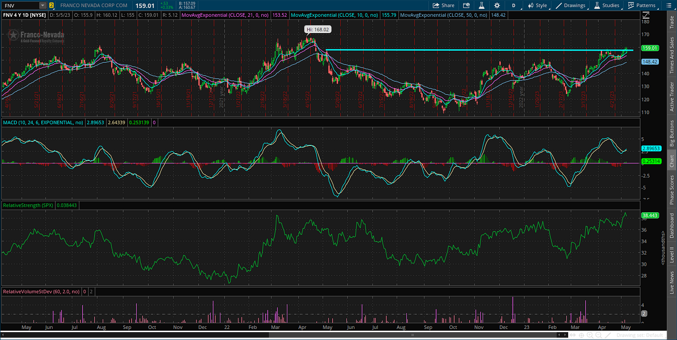Click the 148.42 blue price axis label
This screenshot has width=677, height=340.
coord(649,61)
